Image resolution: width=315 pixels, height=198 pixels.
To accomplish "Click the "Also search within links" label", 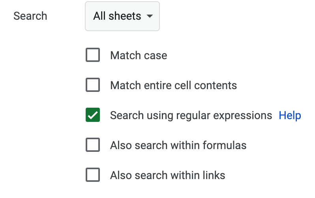I will [x=167, y=175].
